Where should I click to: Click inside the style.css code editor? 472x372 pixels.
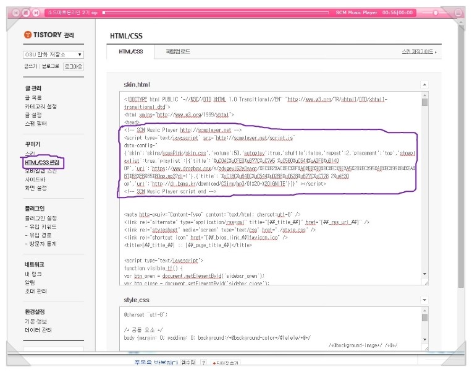(271, 329)
